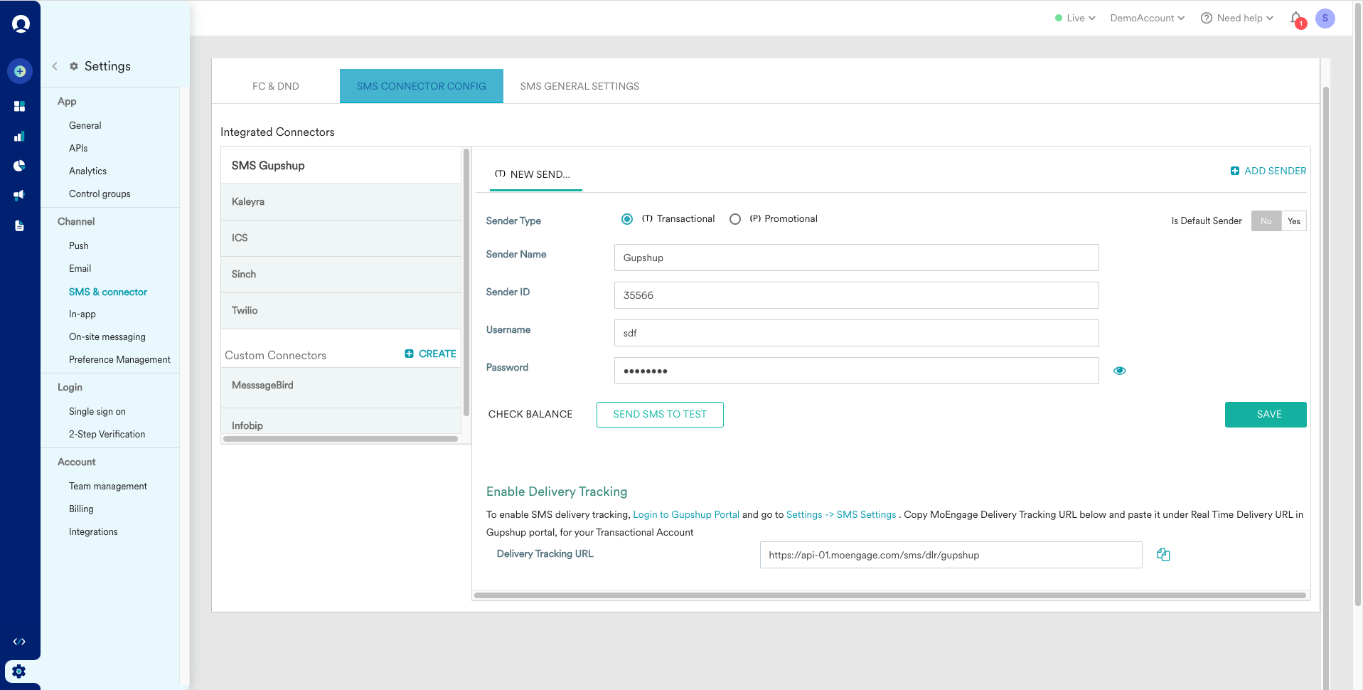Screen dimensions: 1363x690
Task: Select the Sinch connector
Action: 341,275
